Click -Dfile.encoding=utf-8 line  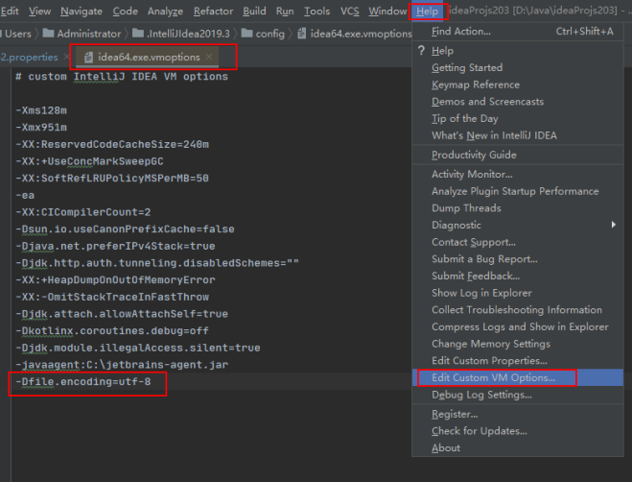(83, 381)
